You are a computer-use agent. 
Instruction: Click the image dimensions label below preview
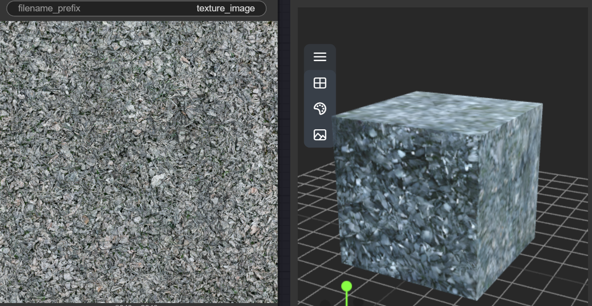pos(137,305)
